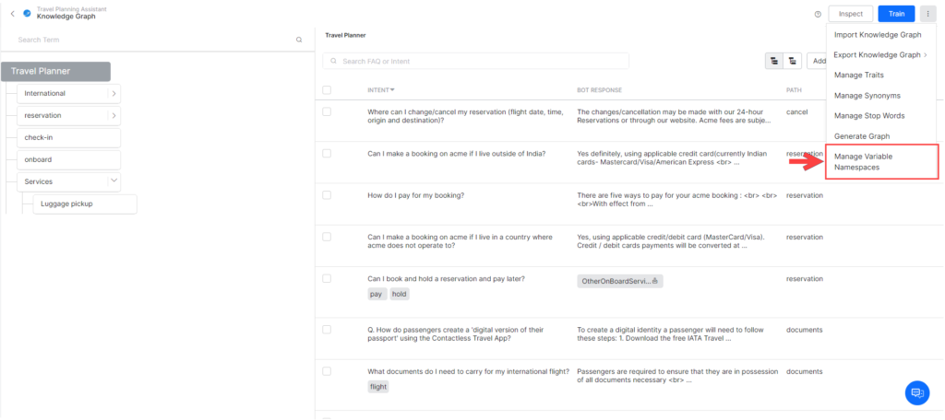Click the search icon in Search Term field
Screen dimensions: 945x420
(299, 41)
